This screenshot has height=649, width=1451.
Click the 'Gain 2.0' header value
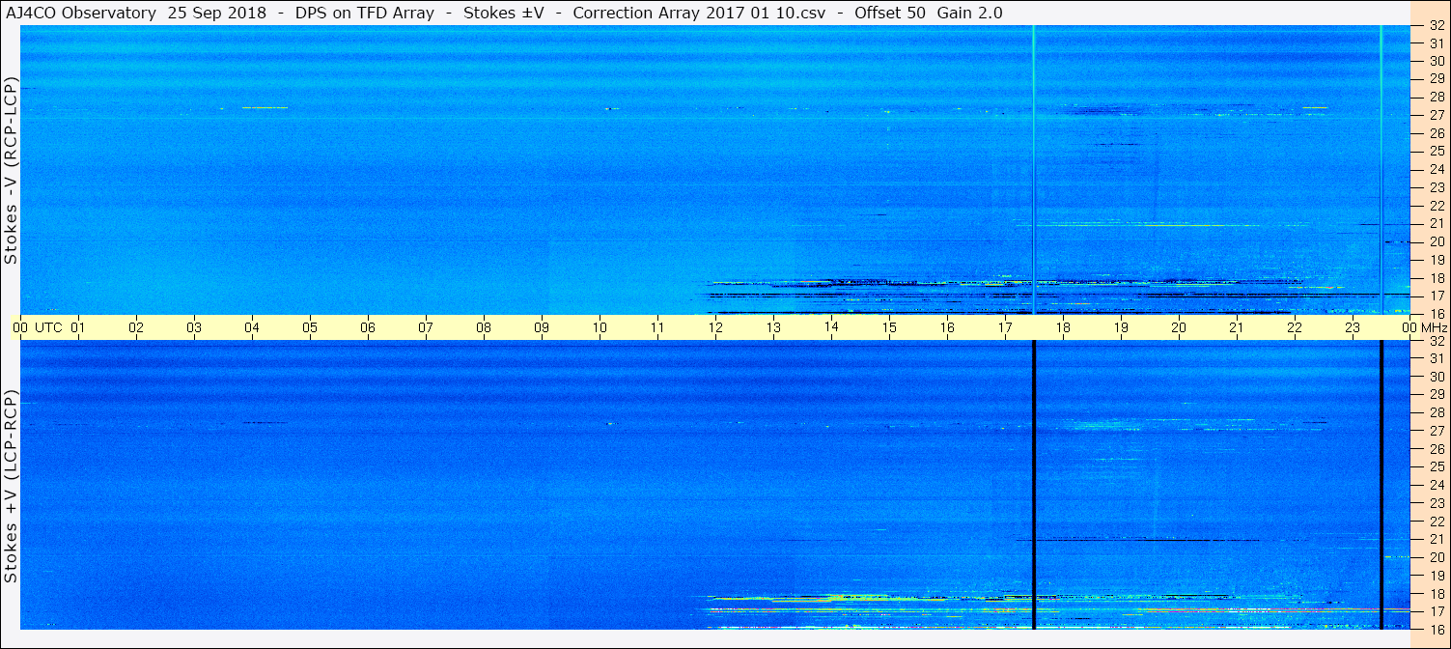(969, 13)
